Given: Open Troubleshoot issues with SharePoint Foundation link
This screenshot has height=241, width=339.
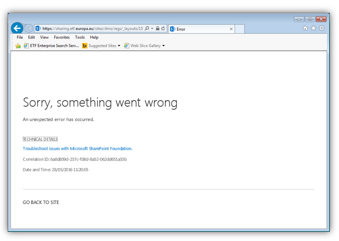Looking at the screenshot, I should tap(77, 149).
